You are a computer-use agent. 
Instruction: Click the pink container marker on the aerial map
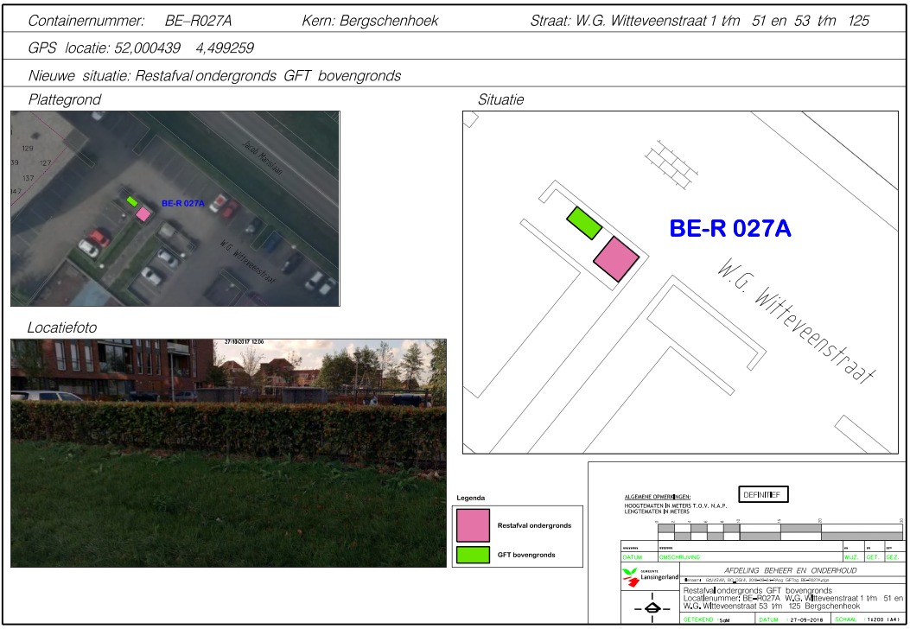pyautogui.click(x=143, y=213)
